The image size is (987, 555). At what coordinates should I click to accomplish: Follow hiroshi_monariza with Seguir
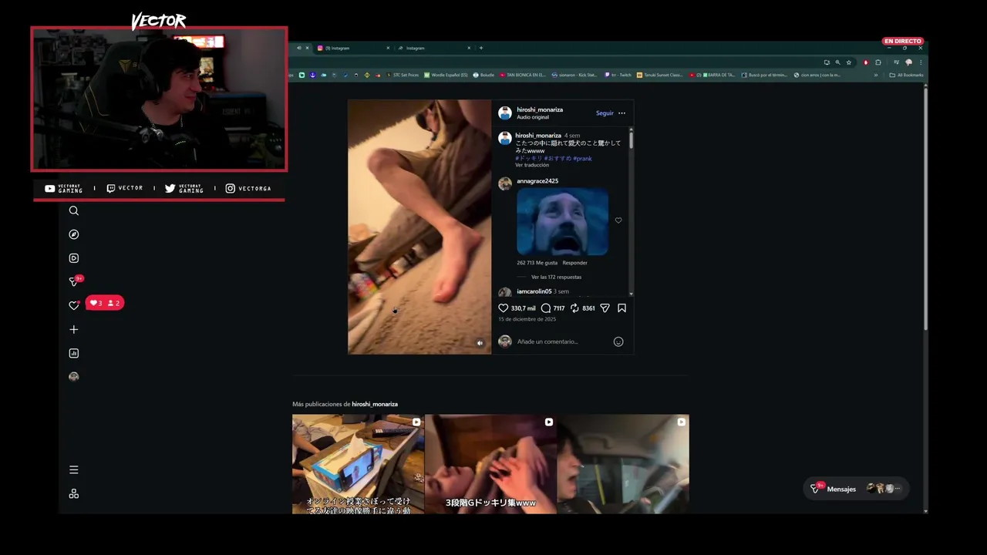605,113
